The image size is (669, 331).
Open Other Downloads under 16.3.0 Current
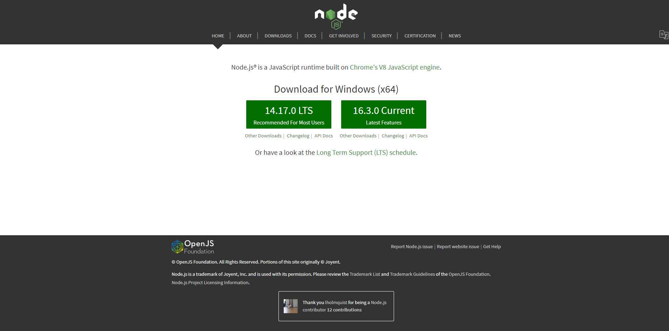click(358, 136)
